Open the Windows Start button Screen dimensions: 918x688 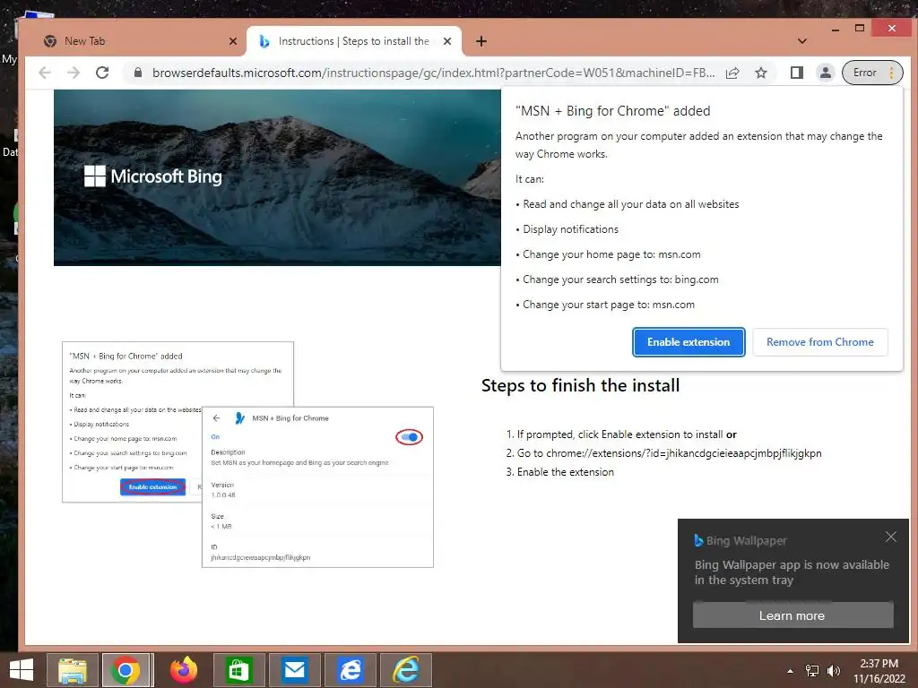22,670
